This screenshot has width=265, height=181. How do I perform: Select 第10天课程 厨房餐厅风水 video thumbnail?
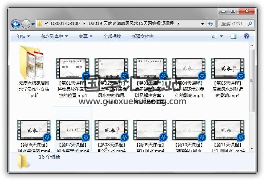(189, 130)
